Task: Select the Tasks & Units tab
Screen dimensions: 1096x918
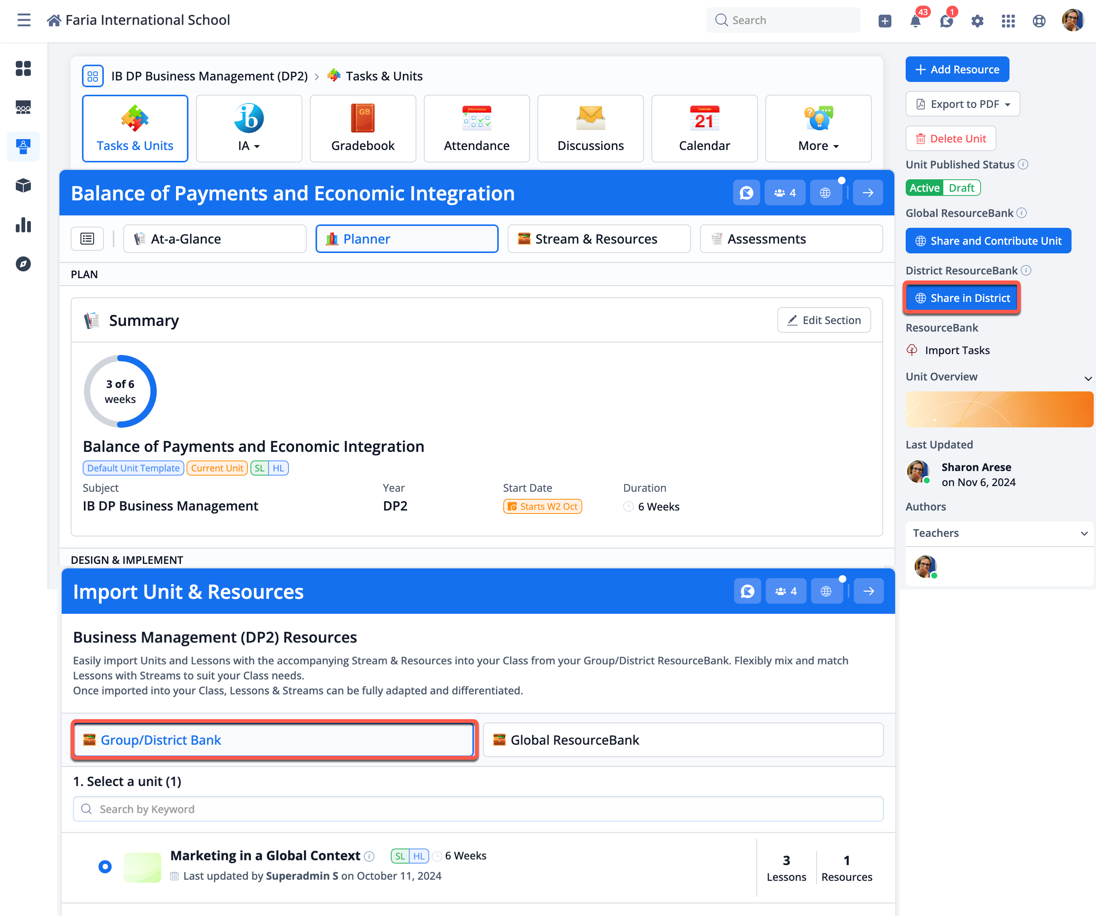Action: click(x=135, y=128)
